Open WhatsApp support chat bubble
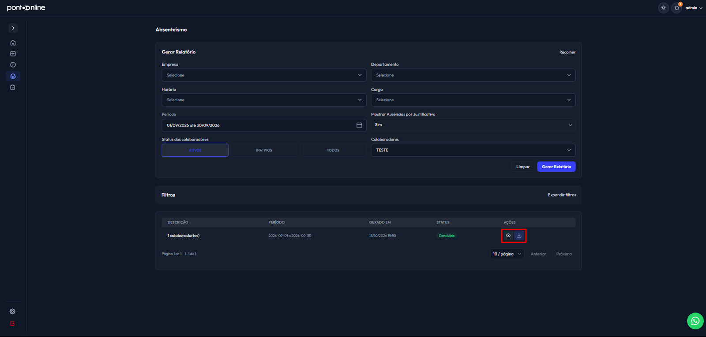 tap(695, 321)
